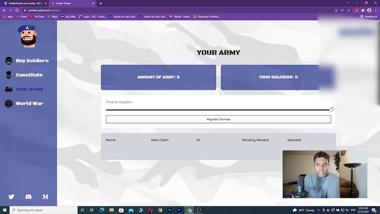
Task: Open the Gmail bookmark
Action: coord(21,17)
